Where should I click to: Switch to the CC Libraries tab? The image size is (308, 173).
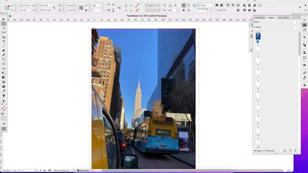point(283,18)
